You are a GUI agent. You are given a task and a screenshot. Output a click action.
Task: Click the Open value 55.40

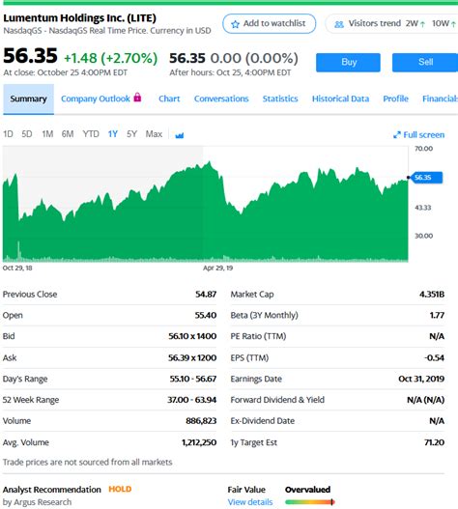point(206,315)
